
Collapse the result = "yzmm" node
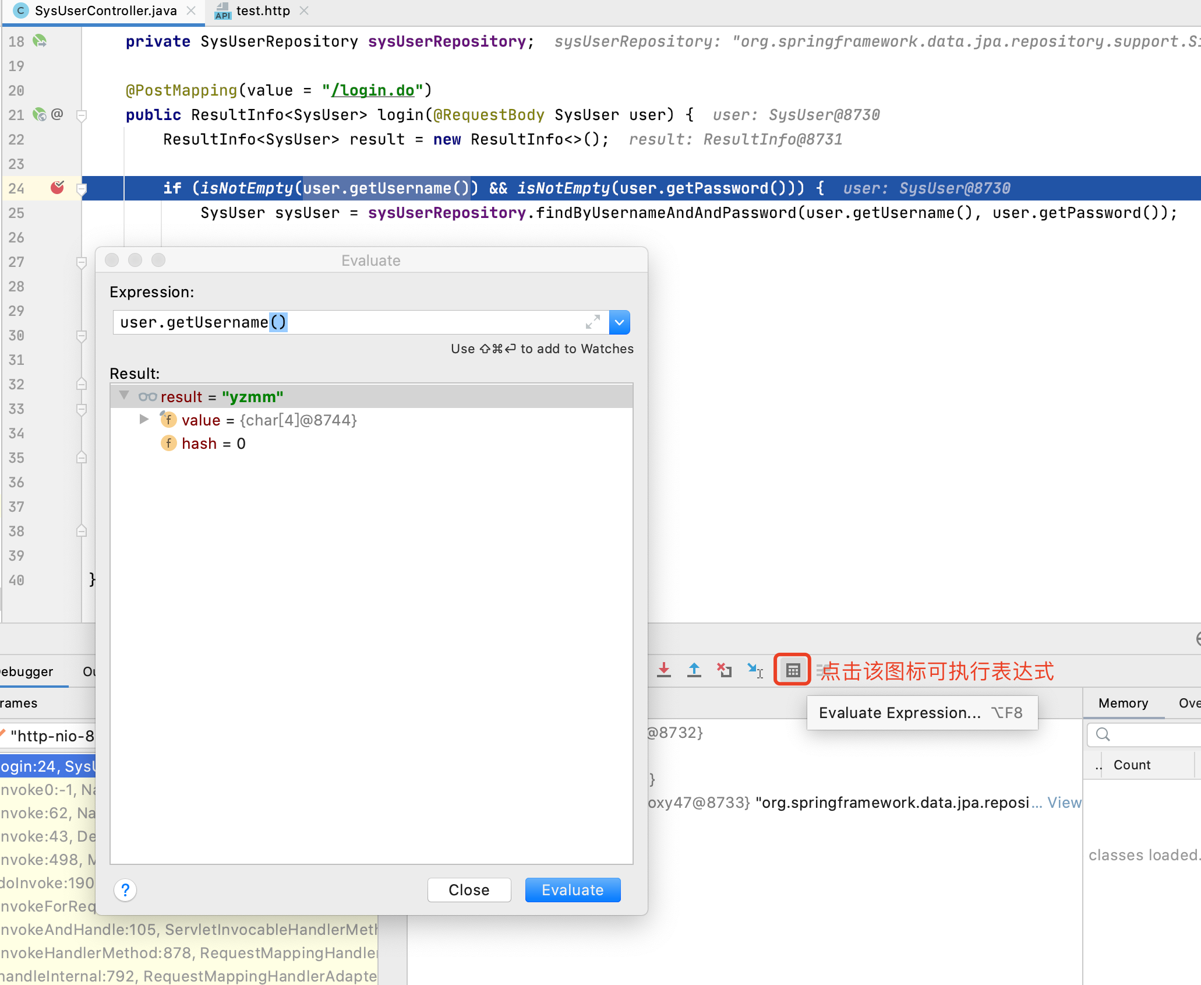pos(124,396)
